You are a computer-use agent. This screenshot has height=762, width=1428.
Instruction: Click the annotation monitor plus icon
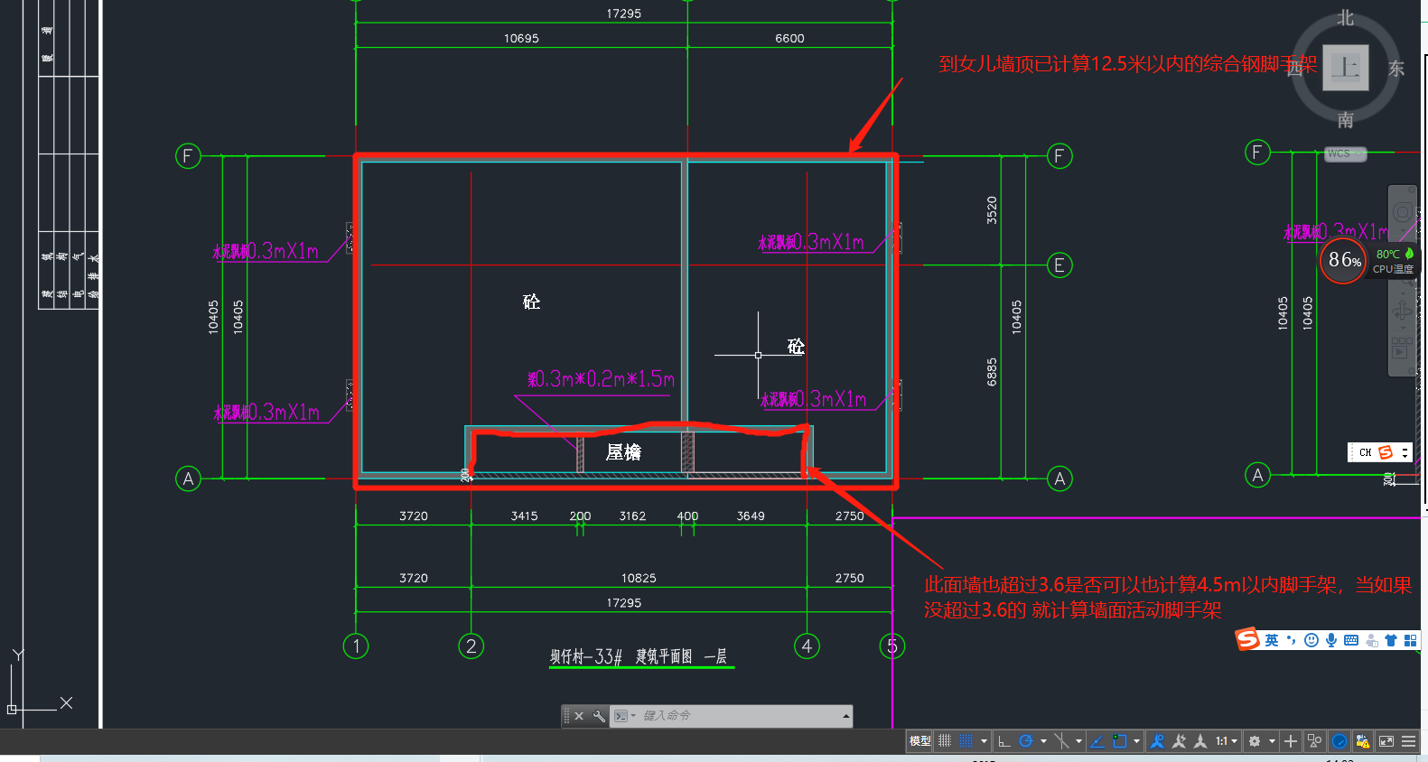(1291, 741)
